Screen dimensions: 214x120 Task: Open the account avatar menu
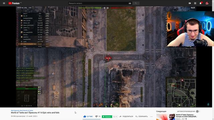[x=207, y=3]
